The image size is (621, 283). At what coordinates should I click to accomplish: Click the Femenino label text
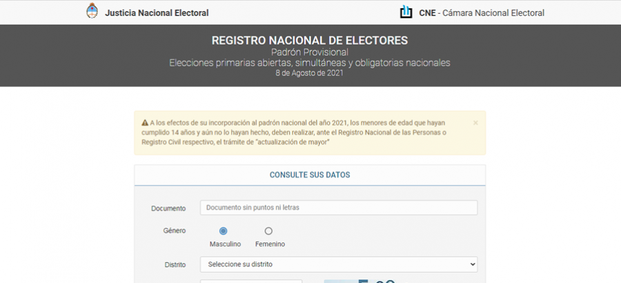(270, 244)
